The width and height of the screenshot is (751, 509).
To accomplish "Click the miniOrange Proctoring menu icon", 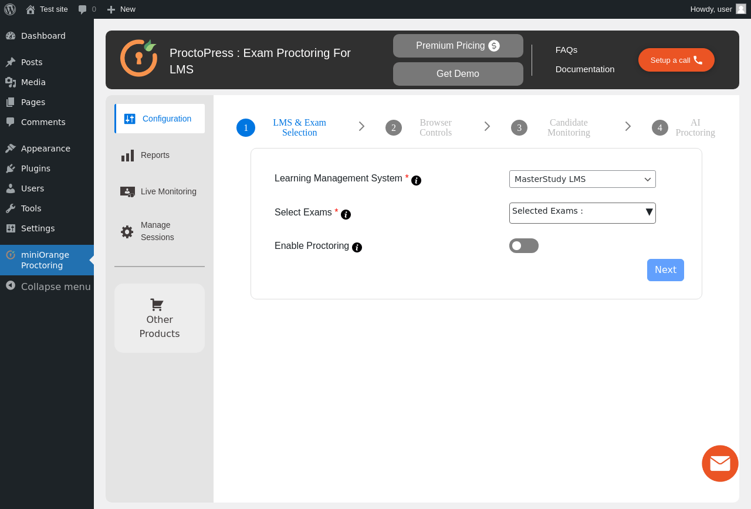I will point(11,255).
